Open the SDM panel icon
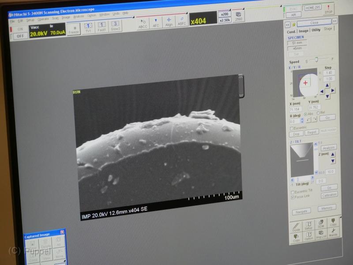 (x=321, y=224)
